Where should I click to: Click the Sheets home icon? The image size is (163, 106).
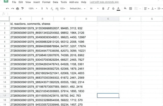pyautogui.click(x=6, y=1)
